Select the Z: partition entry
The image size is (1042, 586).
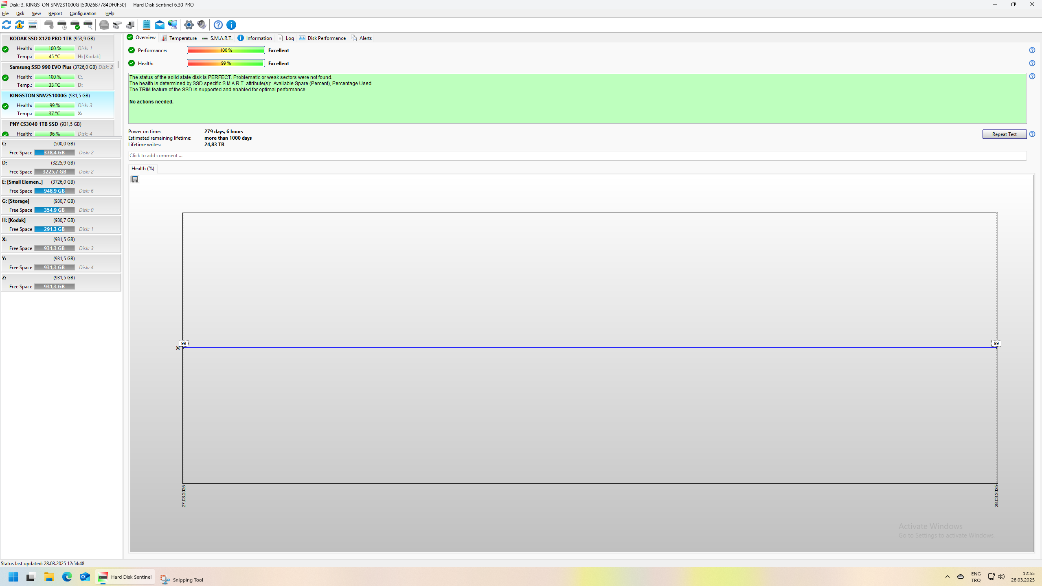pos(61,282)
